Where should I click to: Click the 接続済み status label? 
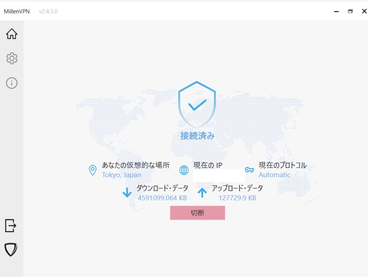[197, 136]
